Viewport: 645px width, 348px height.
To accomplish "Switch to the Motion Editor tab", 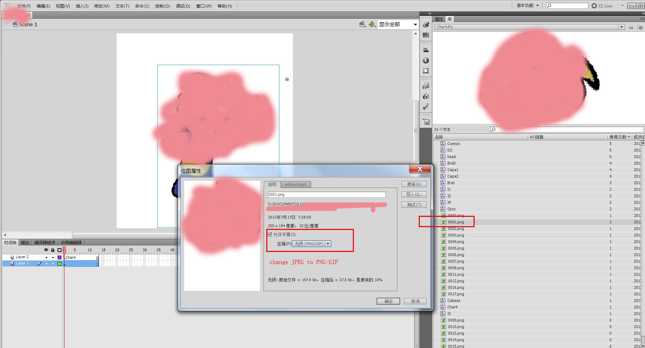I will tap(71, 242).
